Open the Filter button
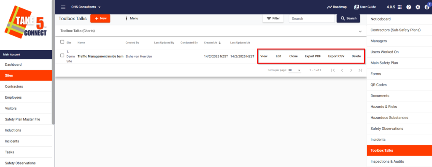 pos(273,19)
